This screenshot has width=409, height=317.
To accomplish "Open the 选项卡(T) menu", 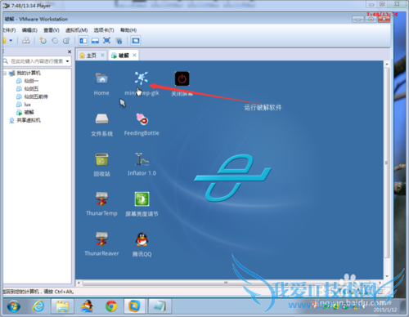I will point(104,30).
